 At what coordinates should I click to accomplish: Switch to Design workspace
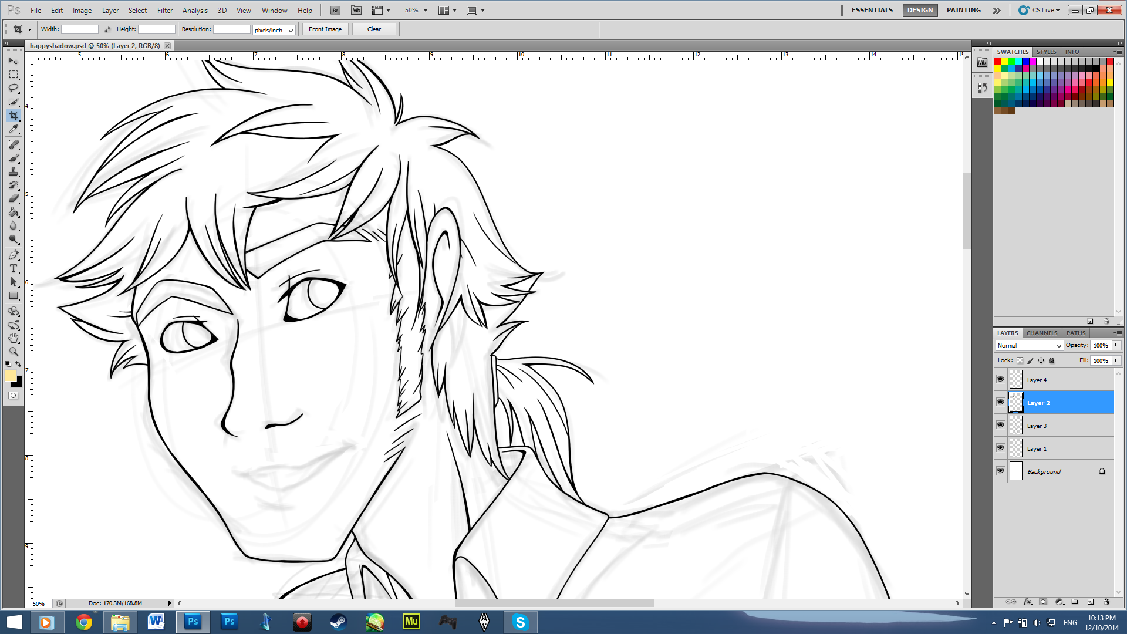click(920, 10)
